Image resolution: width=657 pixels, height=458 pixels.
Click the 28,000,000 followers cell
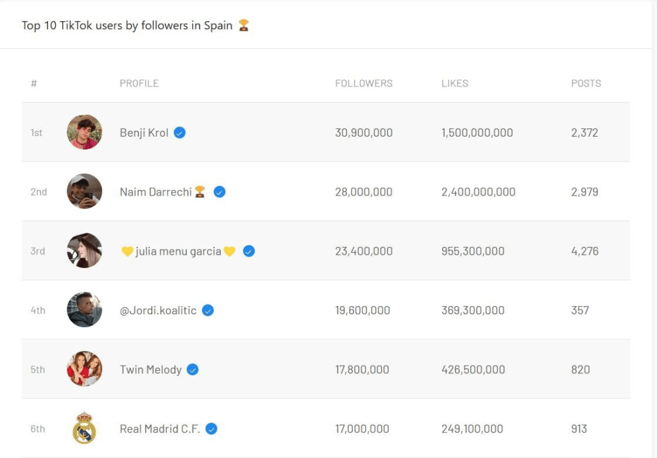click(364, 192)
